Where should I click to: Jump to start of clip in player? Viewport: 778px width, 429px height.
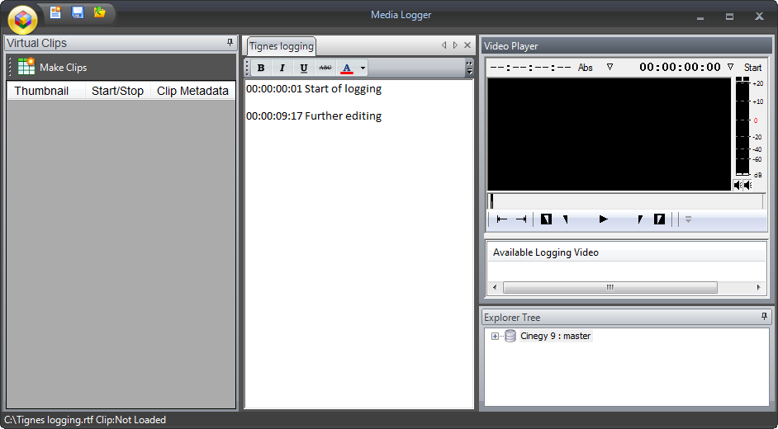click(x=501, y=219)
